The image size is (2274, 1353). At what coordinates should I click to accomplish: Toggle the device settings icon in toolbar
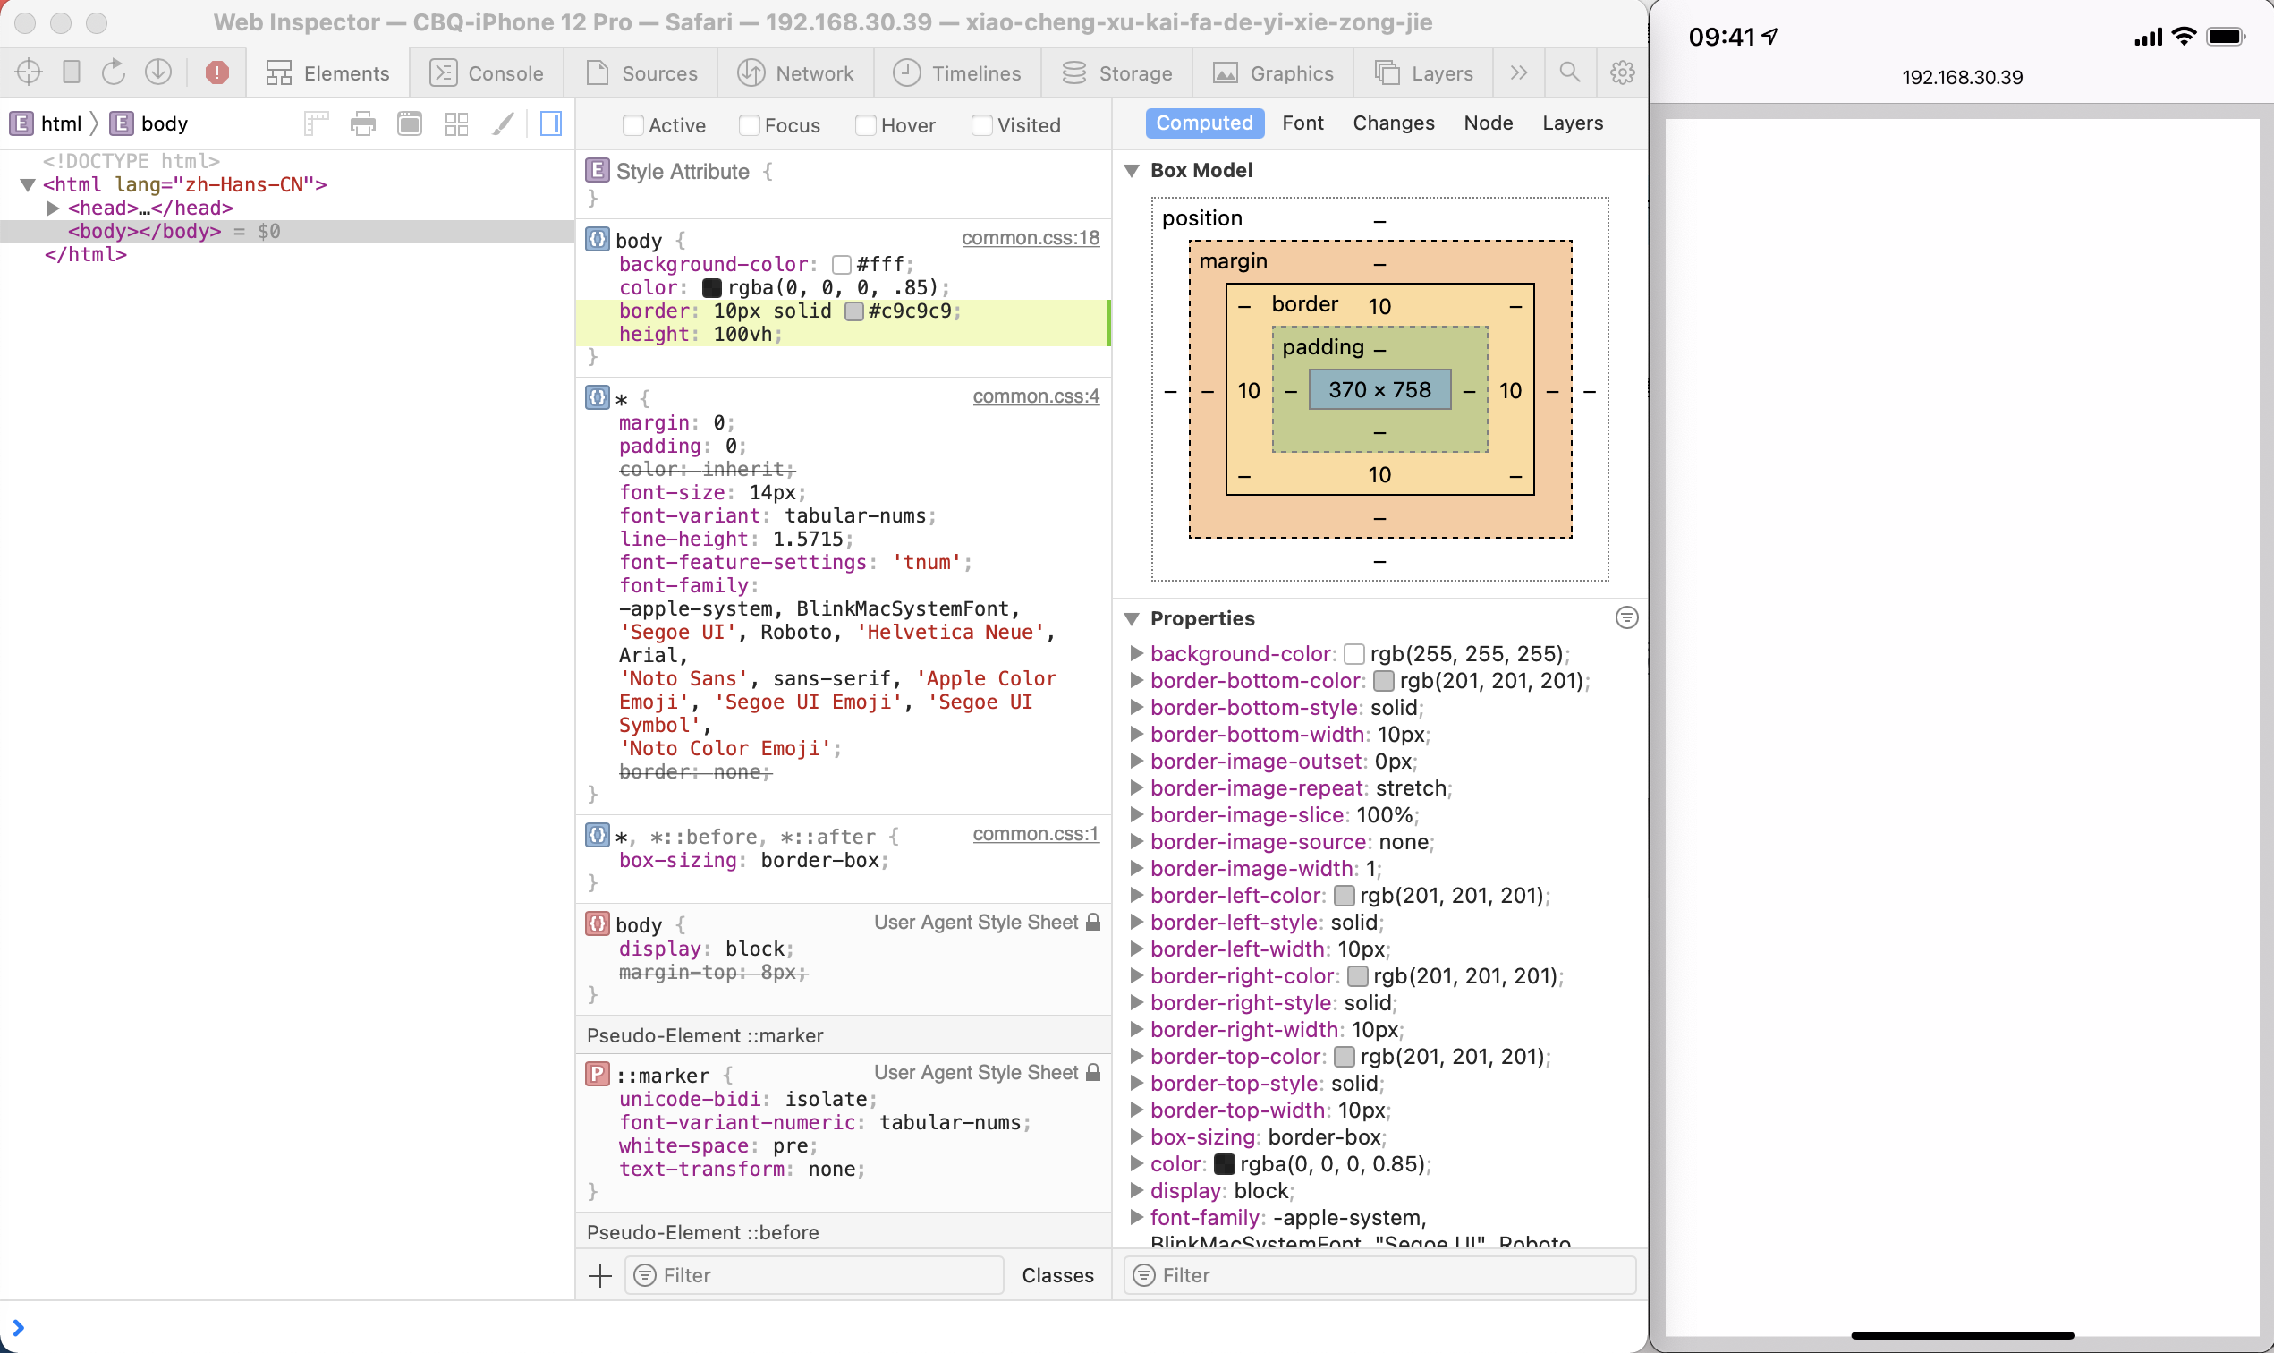[71, 72]
